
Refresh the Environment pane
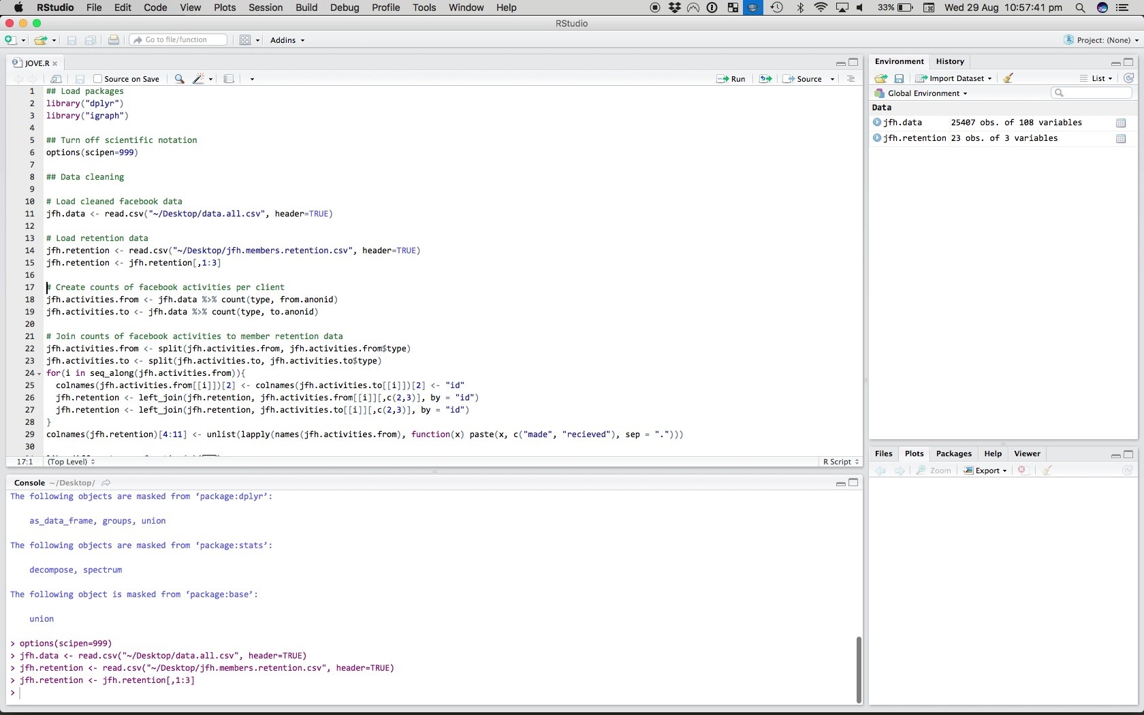[1128, 78]
